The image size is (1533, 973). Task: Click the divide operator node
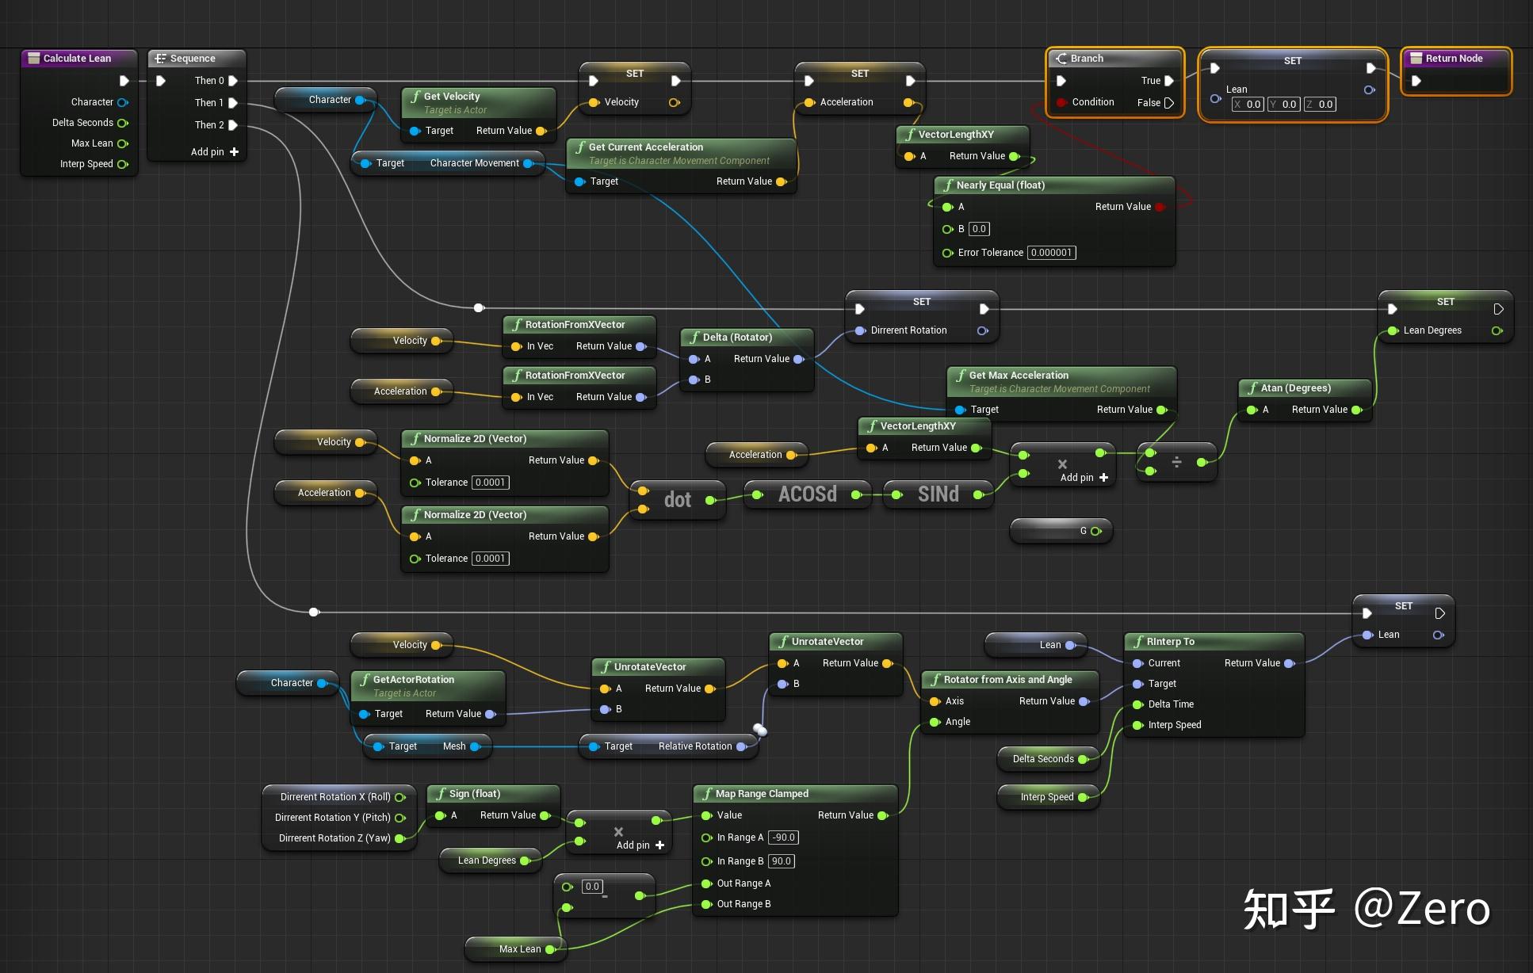(1176, 460)
